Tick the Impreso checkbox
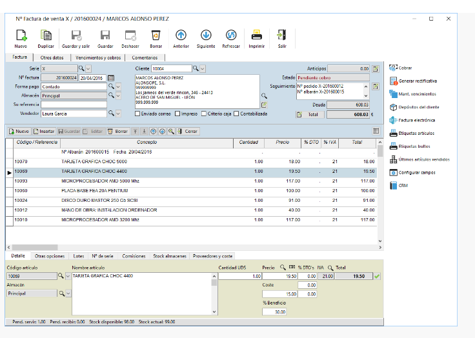This screenshot has height=338, width=475. (177, 114)
